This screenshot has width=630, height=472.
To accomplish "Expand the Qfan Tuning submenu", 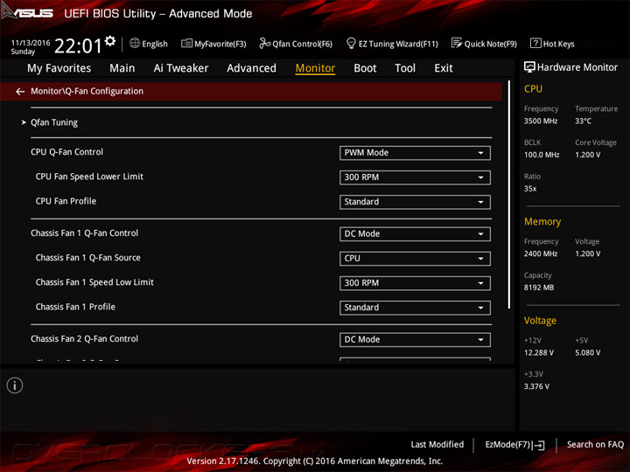I will click(x=54, y=122).
